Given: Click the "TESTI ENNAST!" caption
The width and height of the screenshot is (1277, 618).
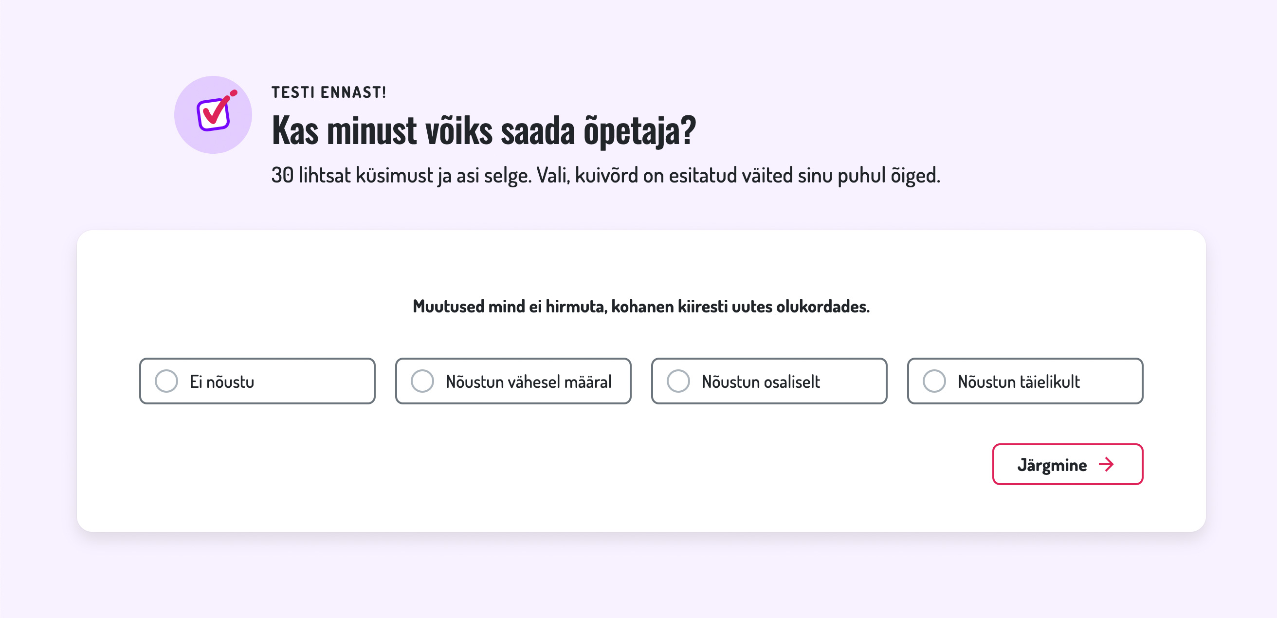Looking at the screenshot, I should (x=328, y=92).
